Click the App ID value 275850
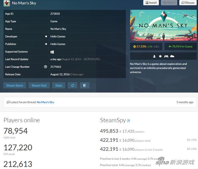Viewport: 198px width, 169px height. (x=55, y=14)
